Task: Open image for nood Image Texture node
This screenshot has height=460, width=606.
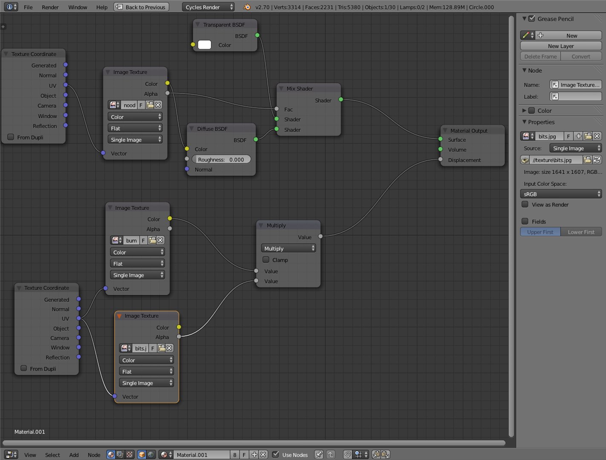Action: [x=150, y=105]
